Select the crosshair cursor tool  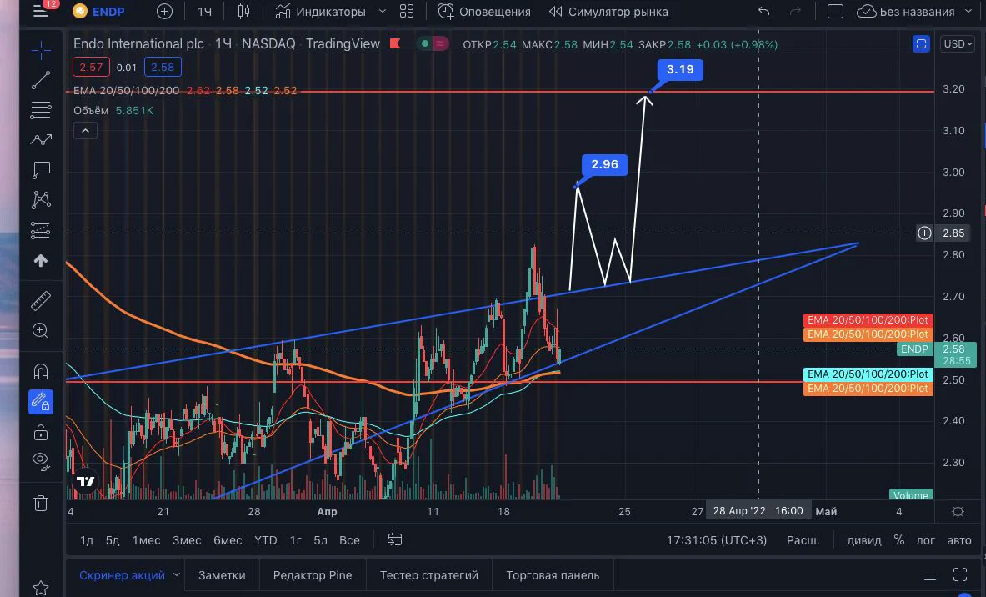coord(41,50)
